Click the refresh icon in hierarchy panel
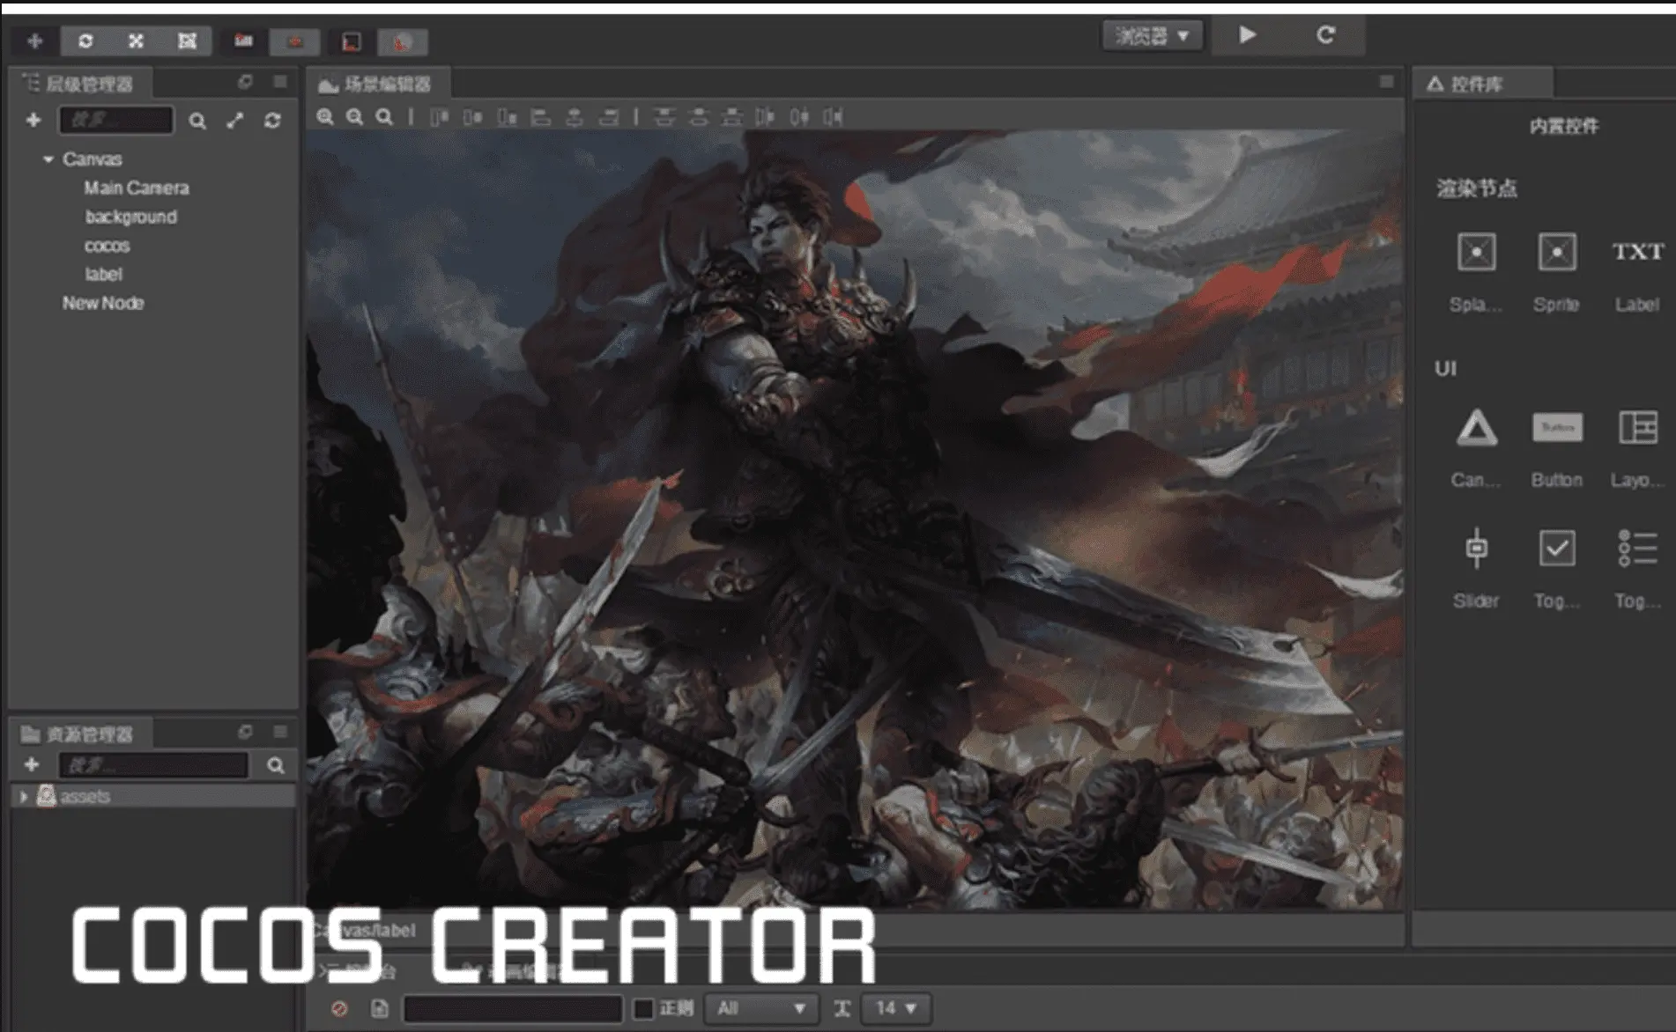1676x1032 pixels. [272, 121]
